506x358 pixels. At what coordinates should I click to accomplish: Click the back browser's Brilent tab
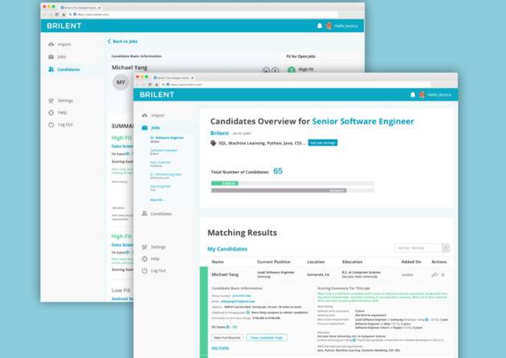click(x=80, y=7)
